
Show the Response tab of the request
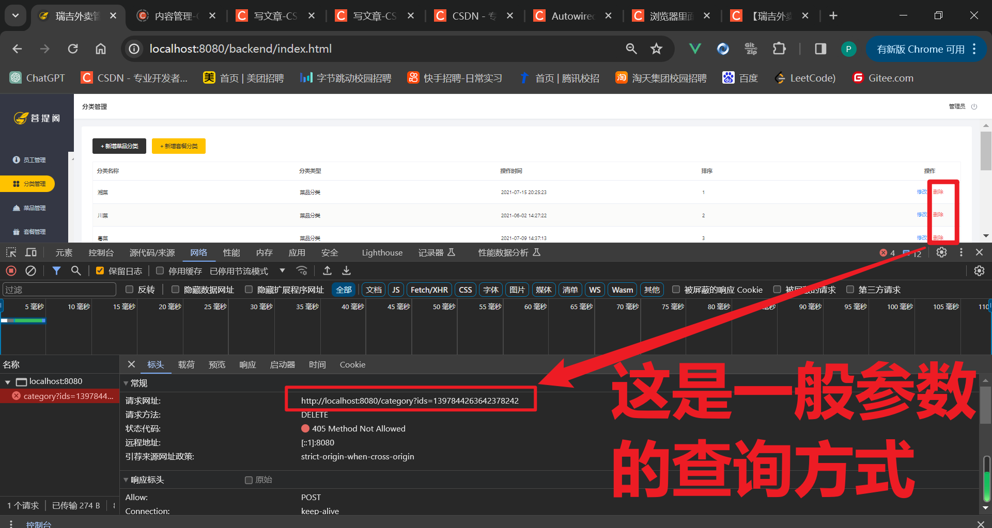247,364
